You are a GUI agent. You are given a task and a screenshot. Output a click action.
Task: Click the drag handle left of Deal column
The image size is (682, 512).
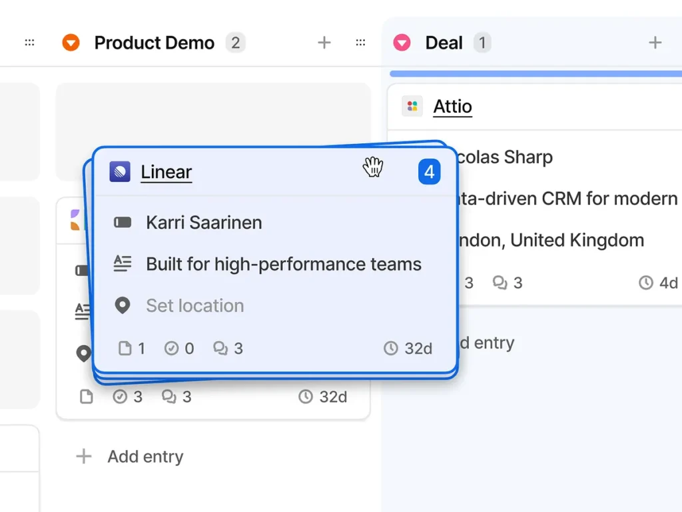point(360,43)
